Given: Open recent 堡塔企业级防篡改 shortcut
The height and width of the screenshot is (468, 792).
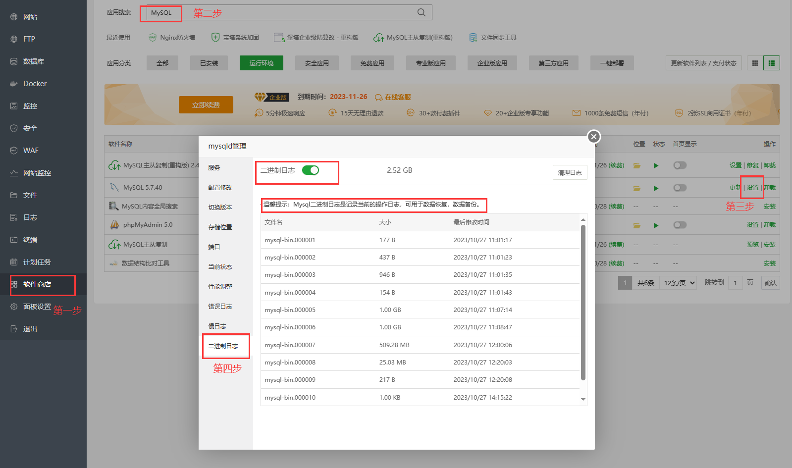Looking at the screenshot, I should click(x=317, y=38).
